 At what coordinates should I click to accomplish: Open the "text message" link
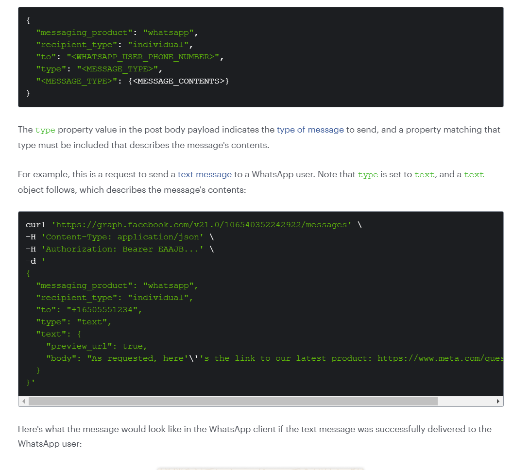click(x=205, y=174)
